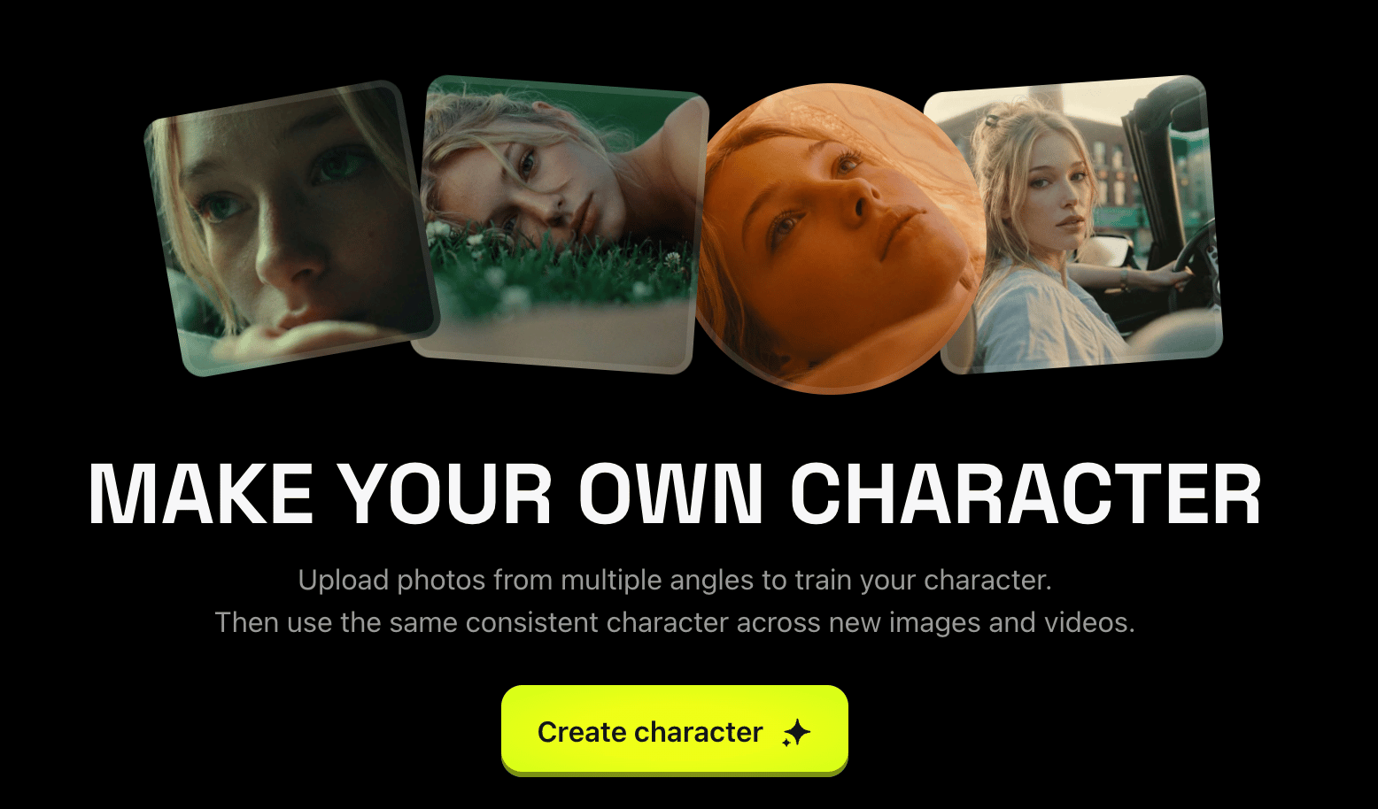Open the photo of woman driving a car
This screenshot has height=809, width=1378.
1073,224
